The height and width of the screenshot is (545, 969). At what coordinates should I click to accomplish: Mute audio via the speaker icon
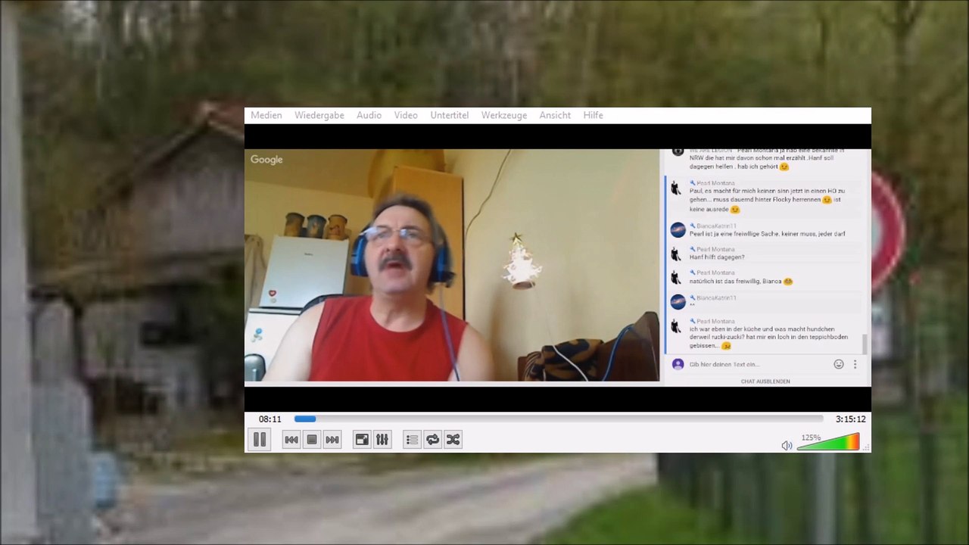pos(787,446)
